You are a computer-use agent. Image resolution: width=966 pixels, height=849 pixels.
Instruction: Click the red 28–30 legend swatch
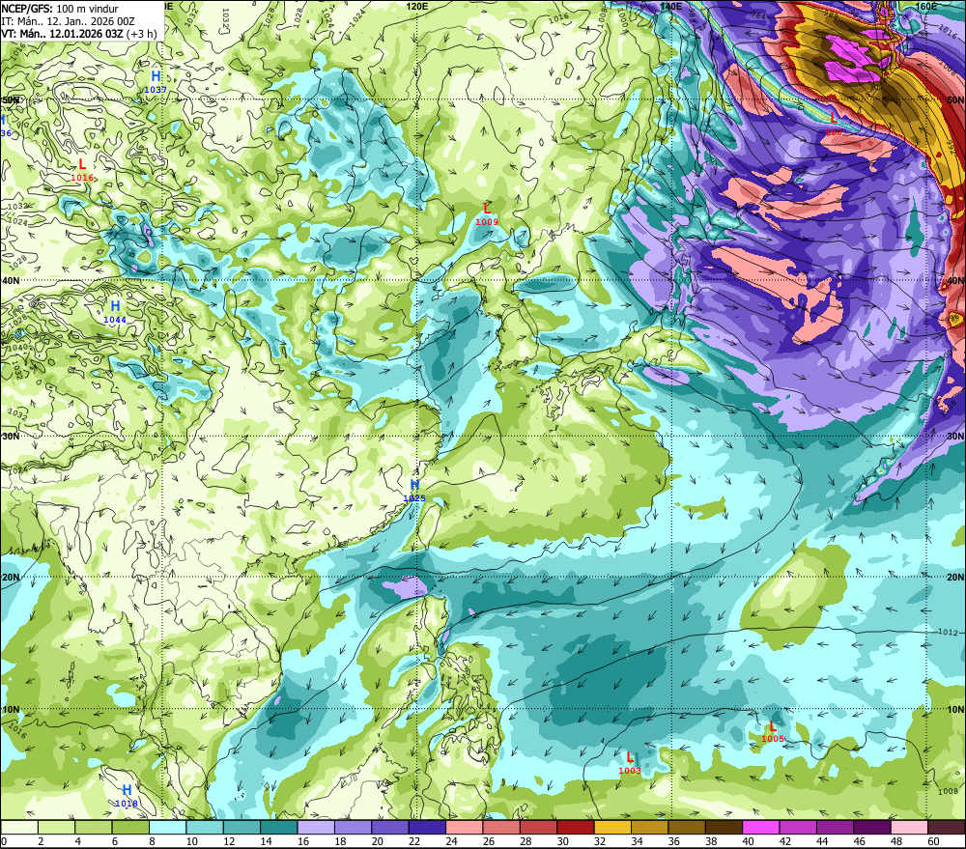click(x=538, y=827)
